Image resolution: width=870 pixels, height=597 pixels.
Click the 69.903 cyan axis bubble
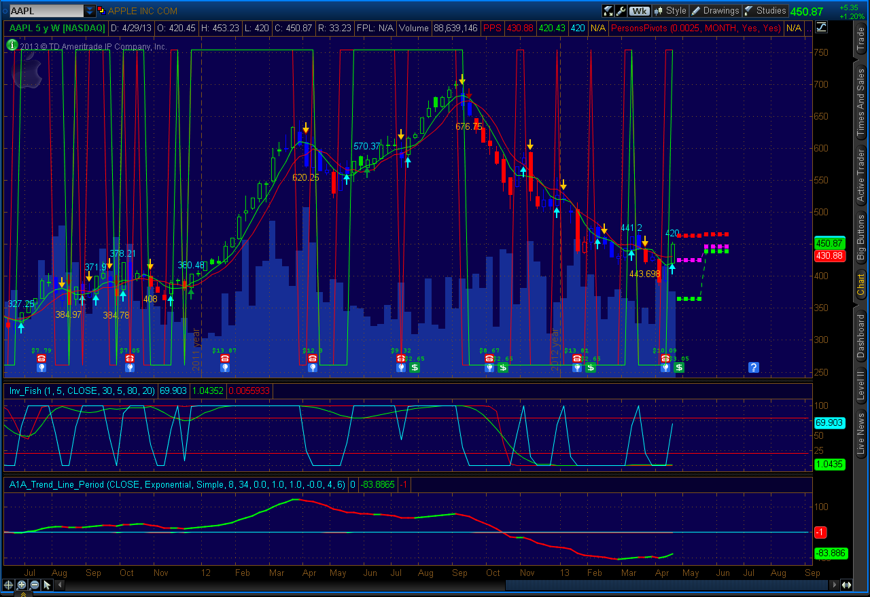(829, 422)
